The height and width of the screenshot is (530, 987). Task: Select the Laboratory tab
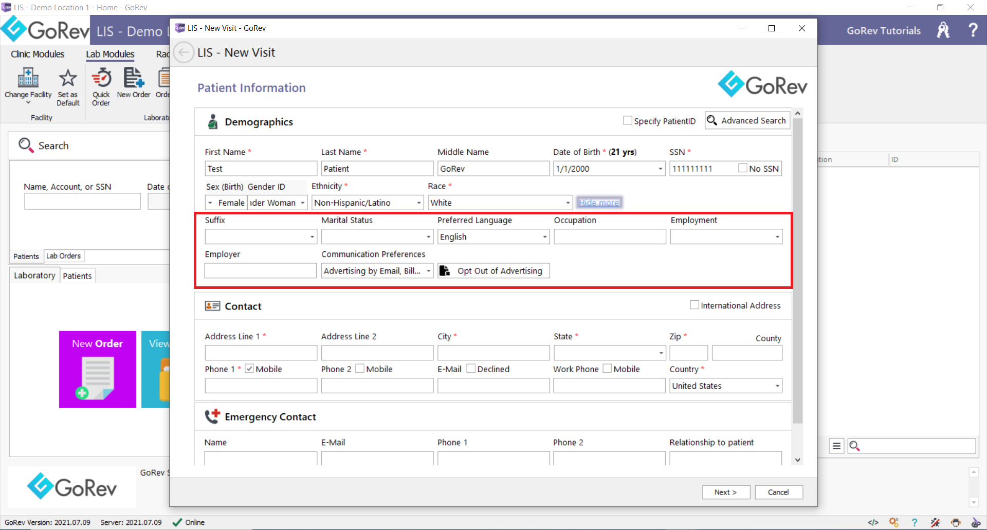34,276
